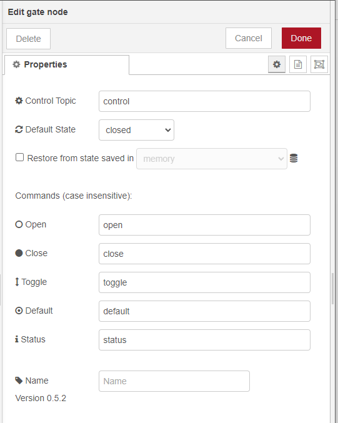Delete the gate node
This screenshot has width=338, height=423.
click(x=28, y=39)
